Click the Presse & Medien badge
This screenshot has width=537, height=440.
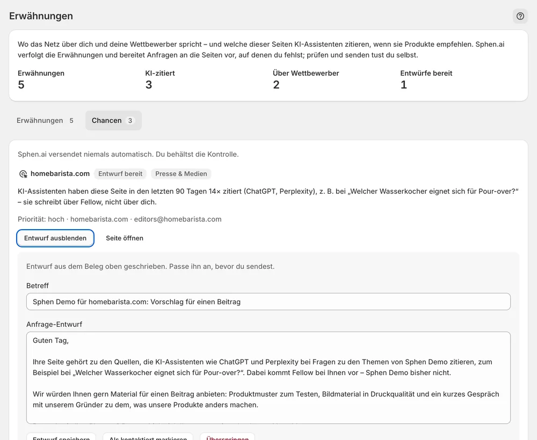coord(181,174)
